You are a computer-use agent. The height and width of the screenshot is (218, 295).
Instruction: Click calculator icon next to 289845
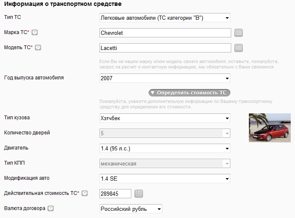(138, 194)
